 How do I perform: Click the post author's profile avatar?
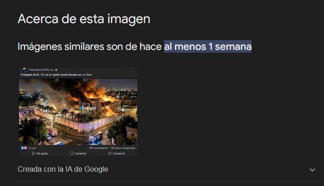point(24,69)
